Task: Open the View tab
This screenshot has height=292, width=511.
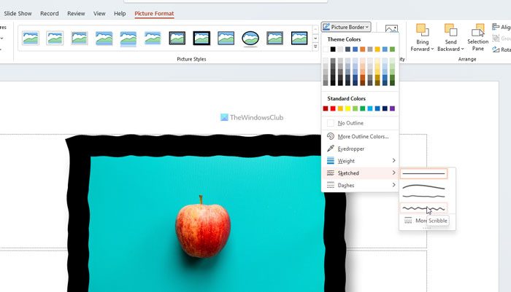Action: 99,13
